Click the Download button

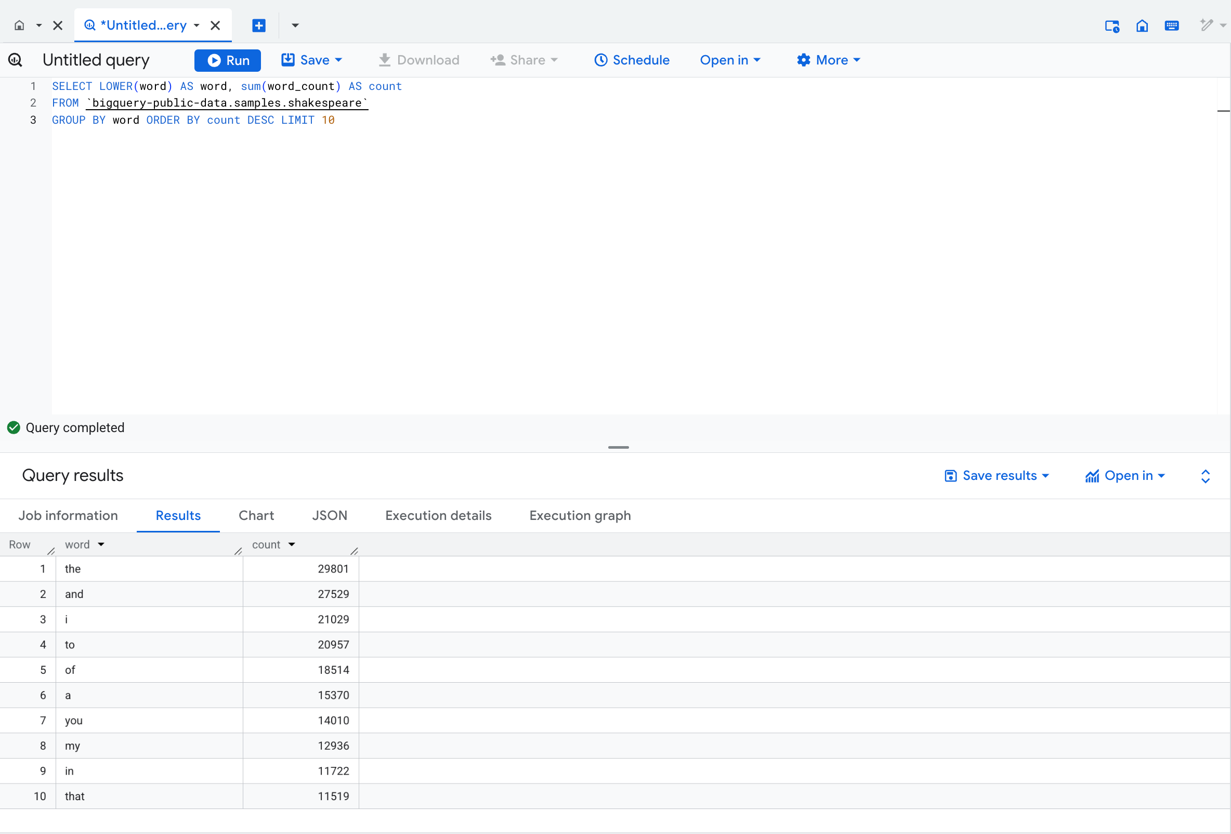419,60
